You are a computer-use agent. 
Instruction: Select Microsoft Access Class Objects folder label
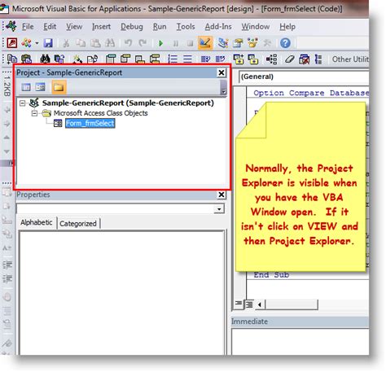[x=100, y=113]
